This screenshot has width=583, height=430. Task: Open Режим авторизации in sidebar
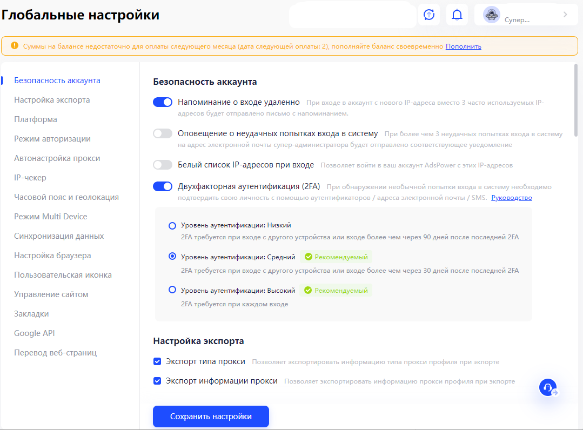tap(52, 139)
